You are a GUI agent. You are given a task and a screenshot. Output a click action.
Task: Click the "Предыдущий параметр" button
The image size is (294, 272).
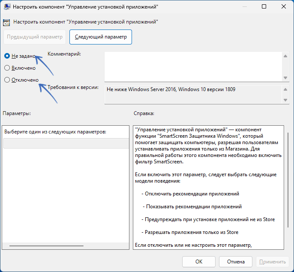(35, 37)
